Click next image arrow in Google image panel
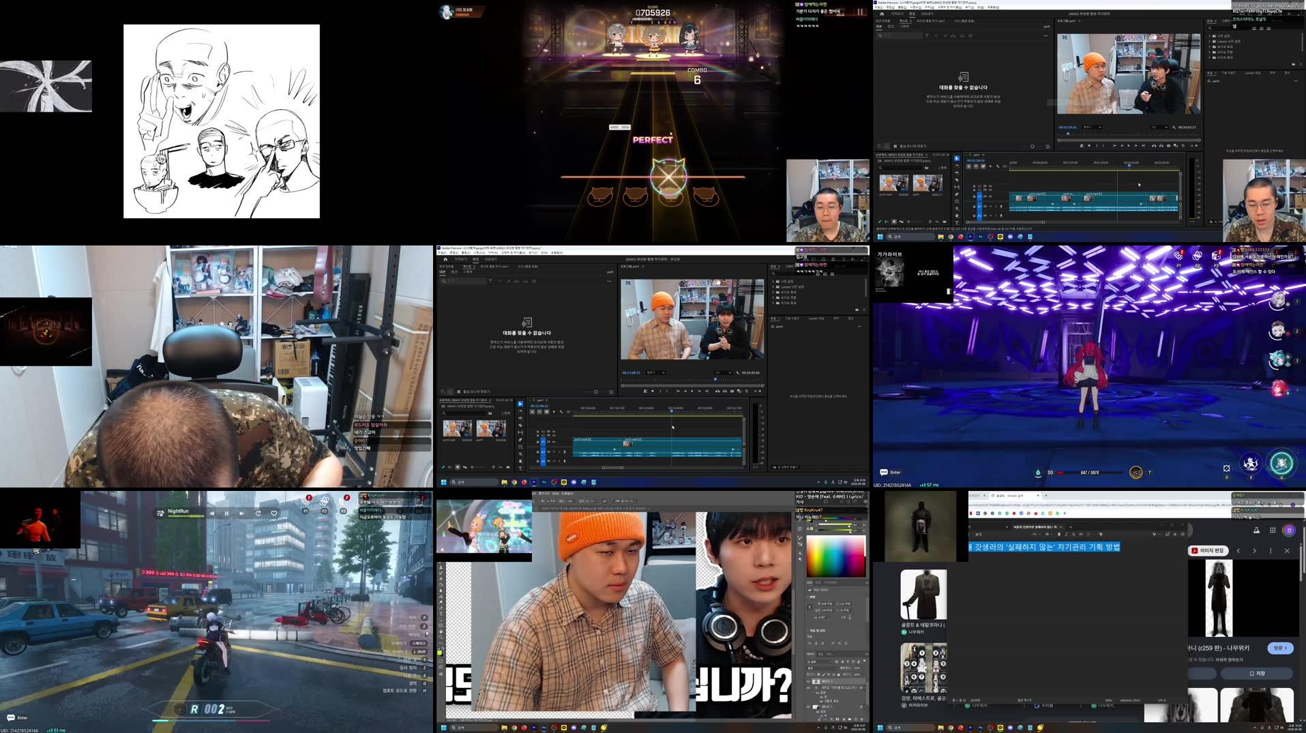1306x733 pixels. [x=1255, y=551]
